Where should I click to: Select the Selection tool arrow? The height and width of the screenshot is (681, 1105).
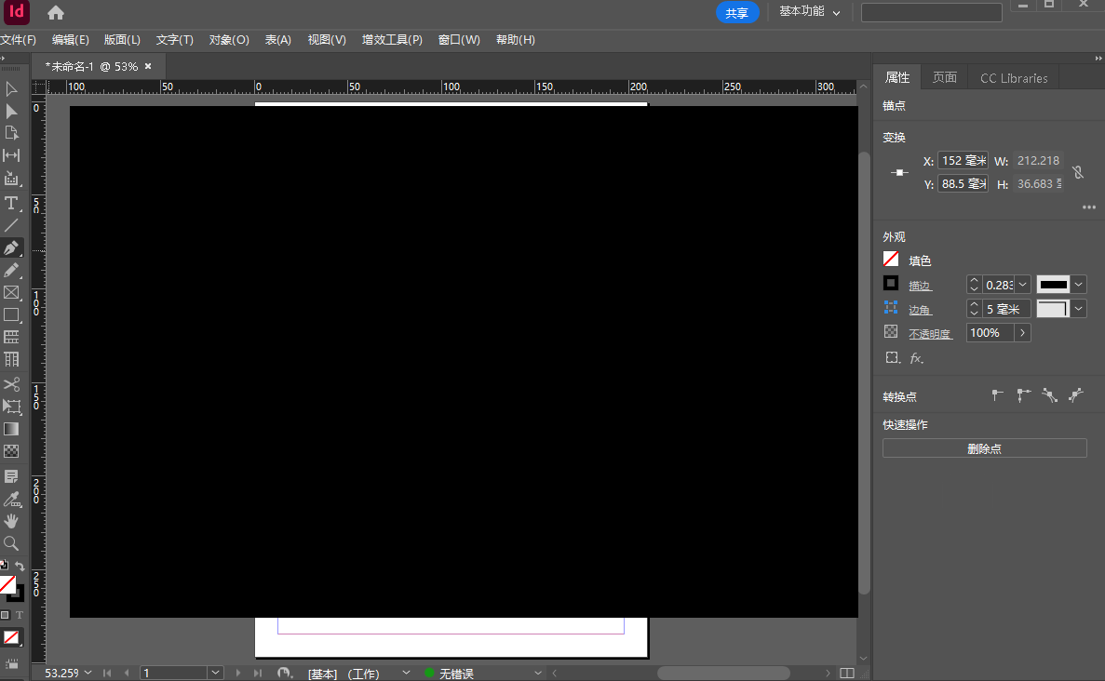(11, 89)
